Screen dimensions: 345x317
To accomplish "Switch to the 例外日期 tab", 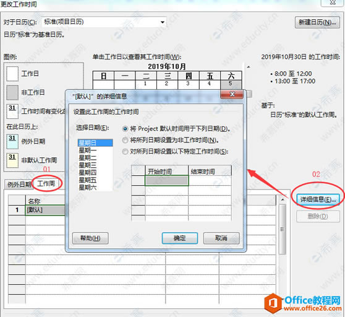I will [19, 184].
